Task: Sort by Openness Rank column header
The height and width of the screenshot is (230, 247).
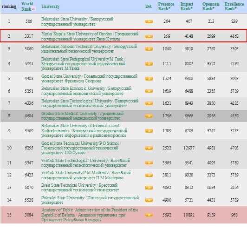Action: click(211, 7)
